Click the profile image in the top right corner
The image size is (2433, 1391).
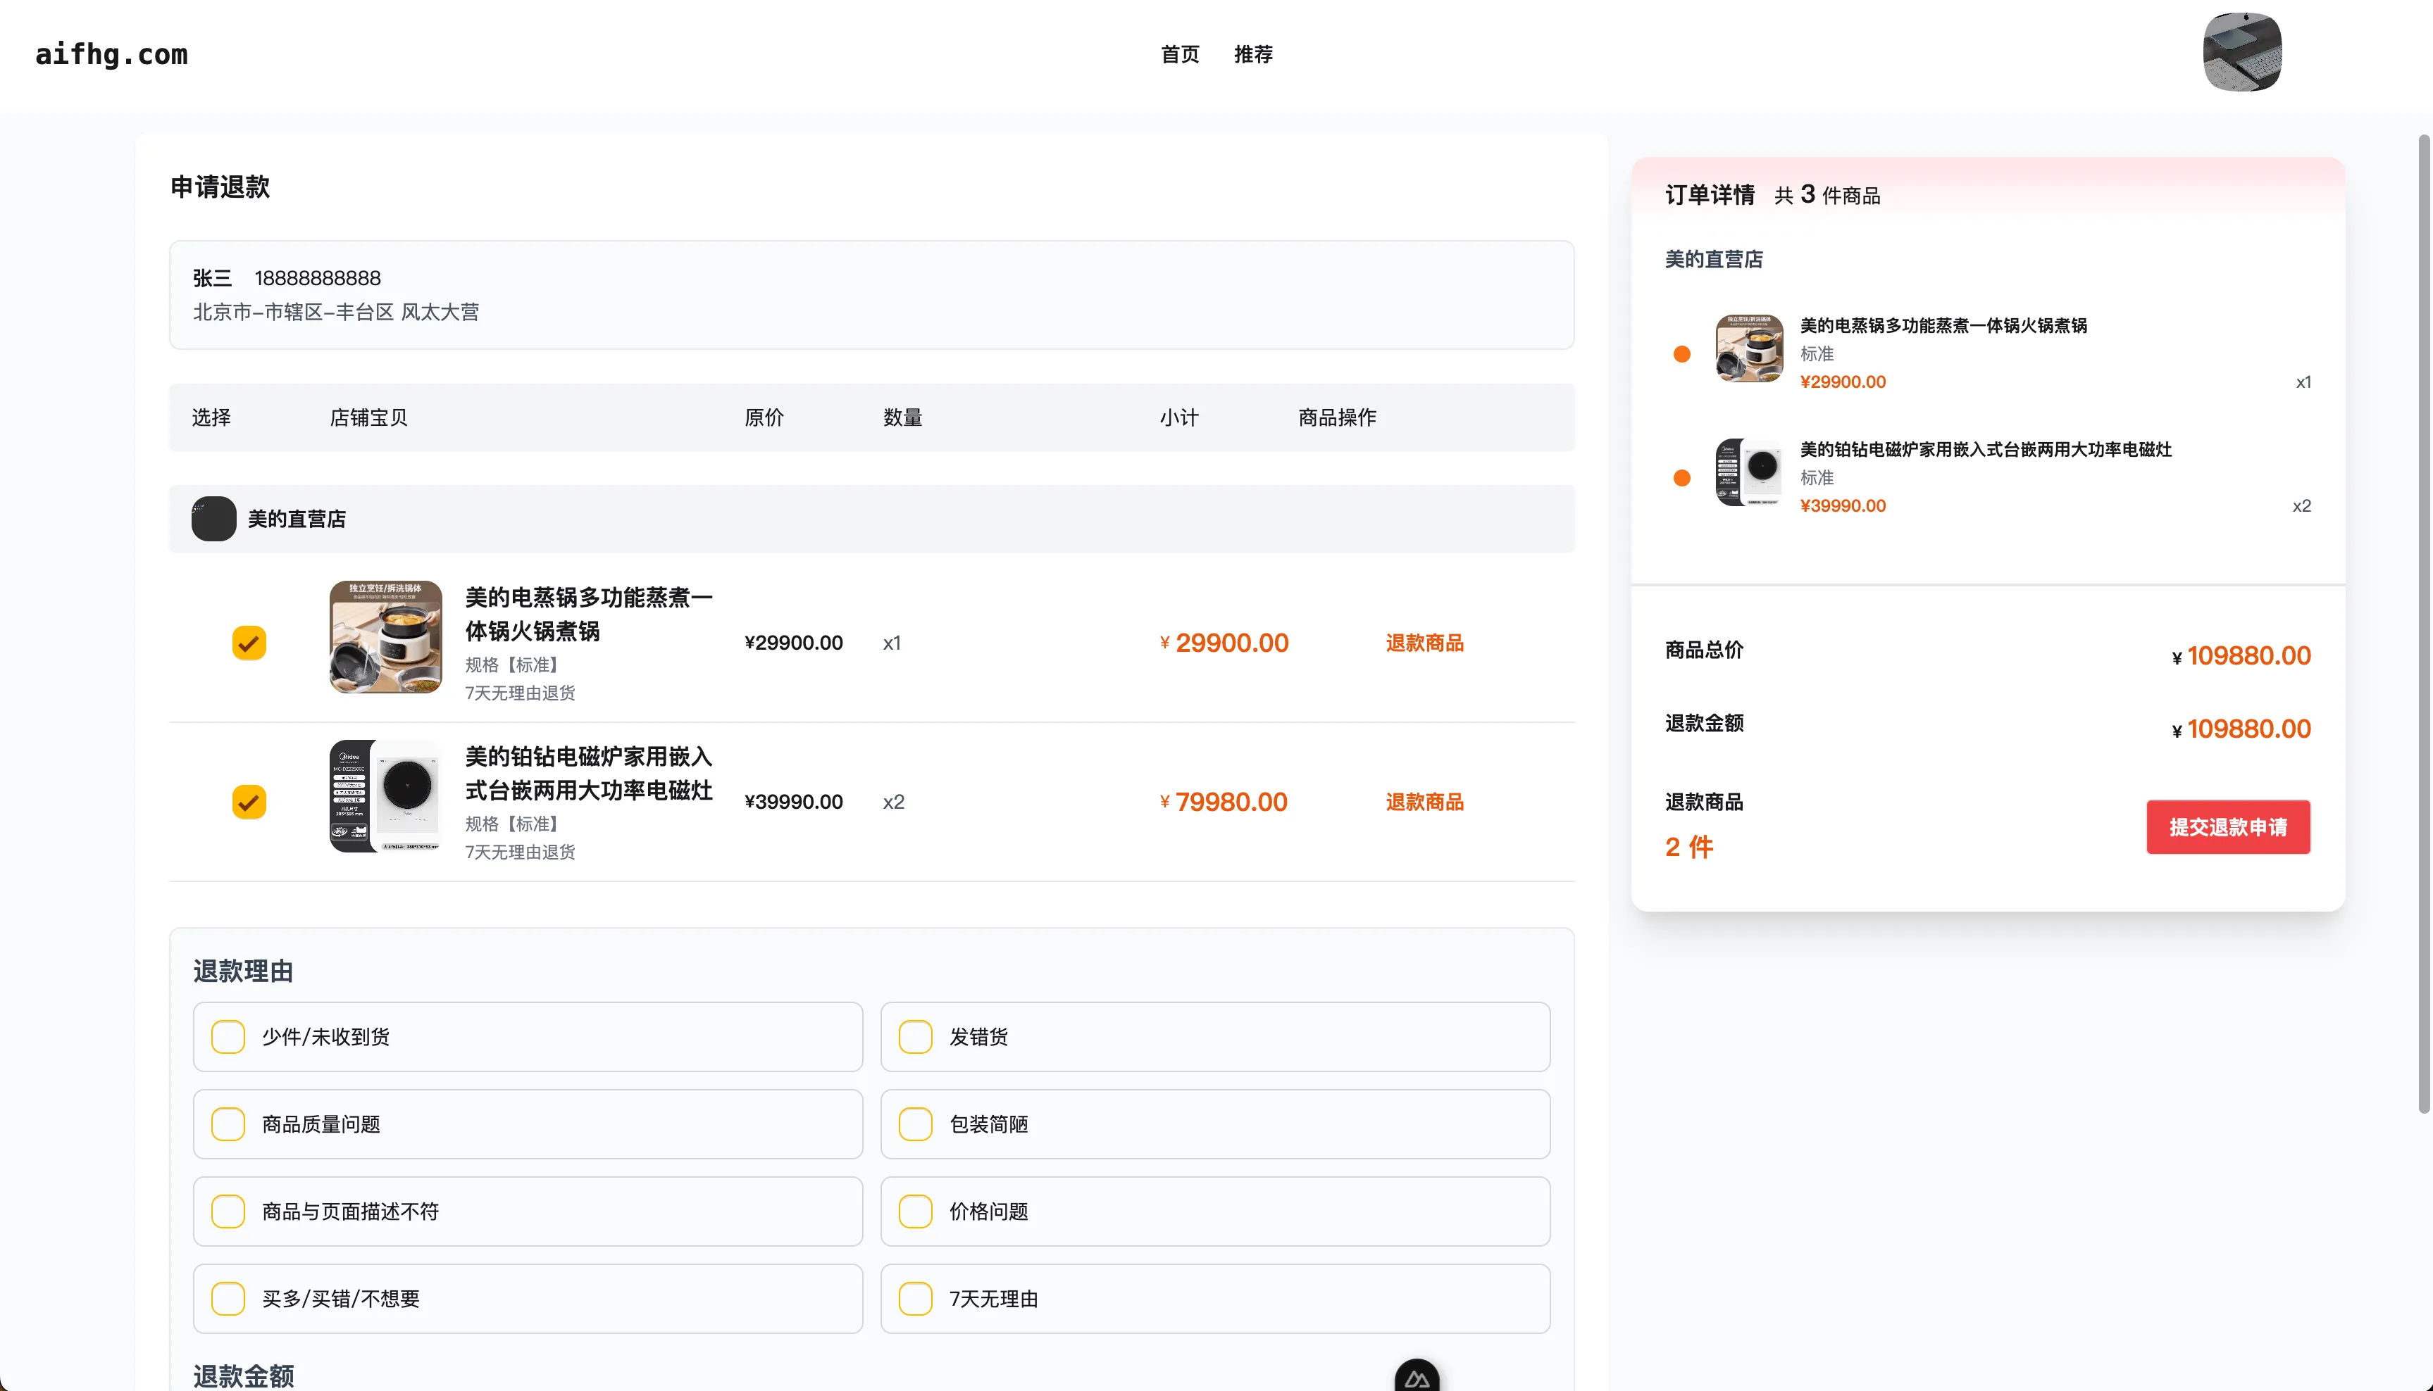2242,53
